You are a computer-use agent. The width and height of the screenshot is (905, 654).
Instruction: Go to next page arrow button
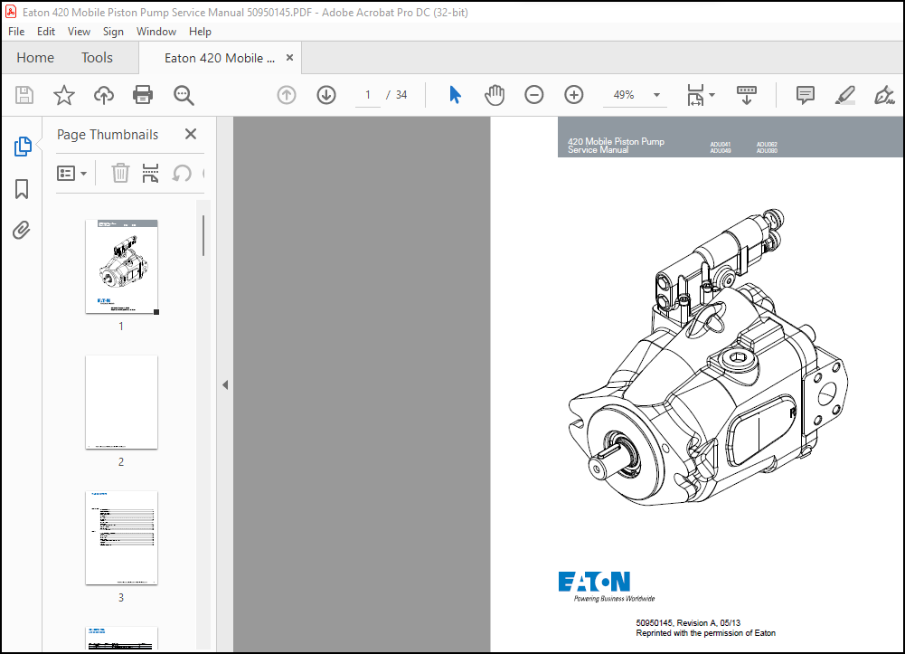326,95
